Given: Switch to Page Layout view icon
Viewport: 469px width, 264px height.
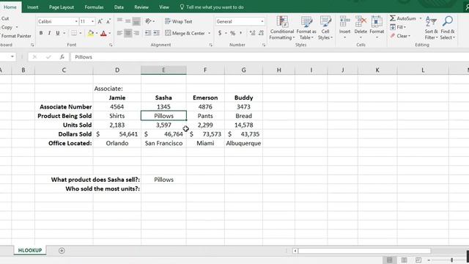Looking at the screenshot, I should coord(404,260).
